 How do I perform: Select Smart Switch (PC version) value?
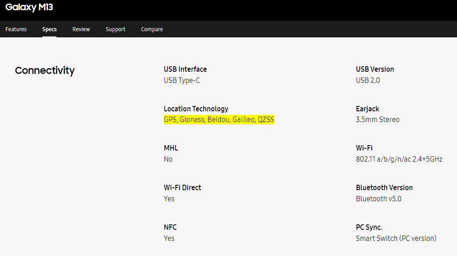tap(396, 239)
